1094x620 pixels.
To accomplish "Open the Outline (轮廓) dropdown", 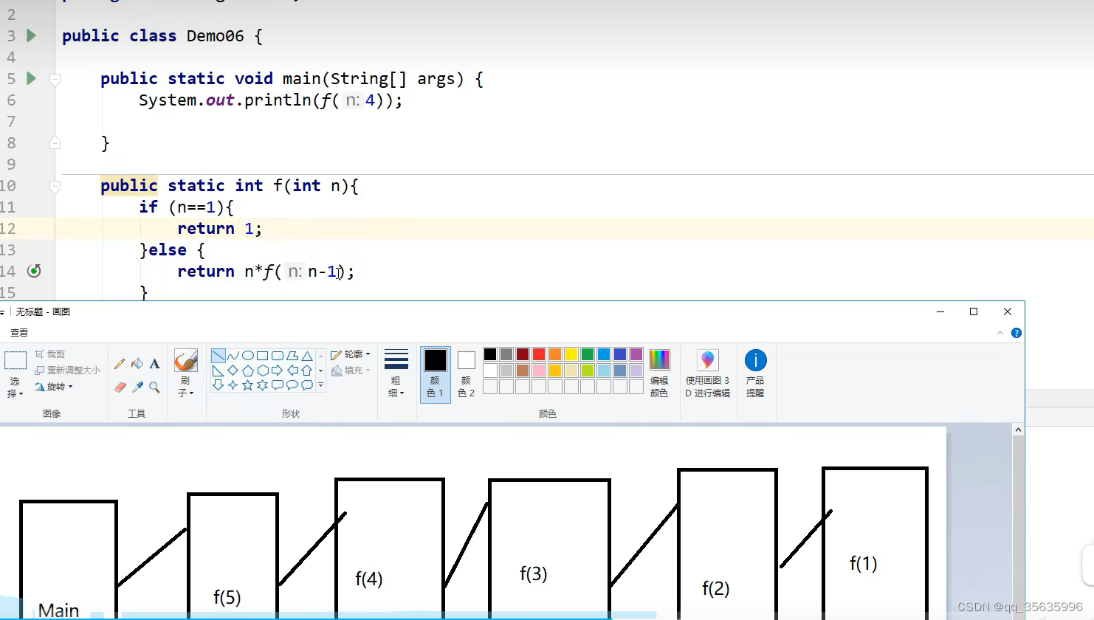I will [351, 354].
